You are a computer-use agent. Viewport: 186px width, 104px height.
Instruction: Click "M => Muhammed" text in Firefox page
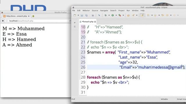coord(24,29)
